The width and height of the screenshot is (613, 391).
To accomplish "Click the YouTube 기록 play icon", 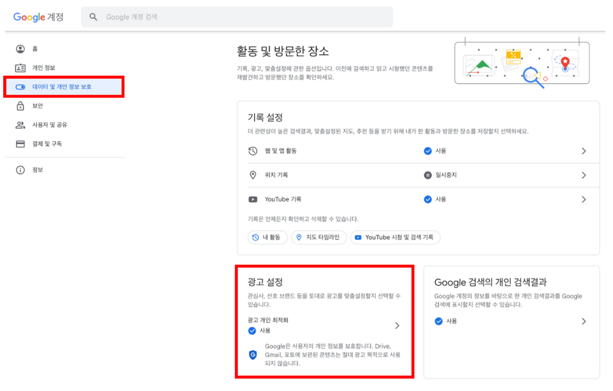I will (x=253, y=199).
